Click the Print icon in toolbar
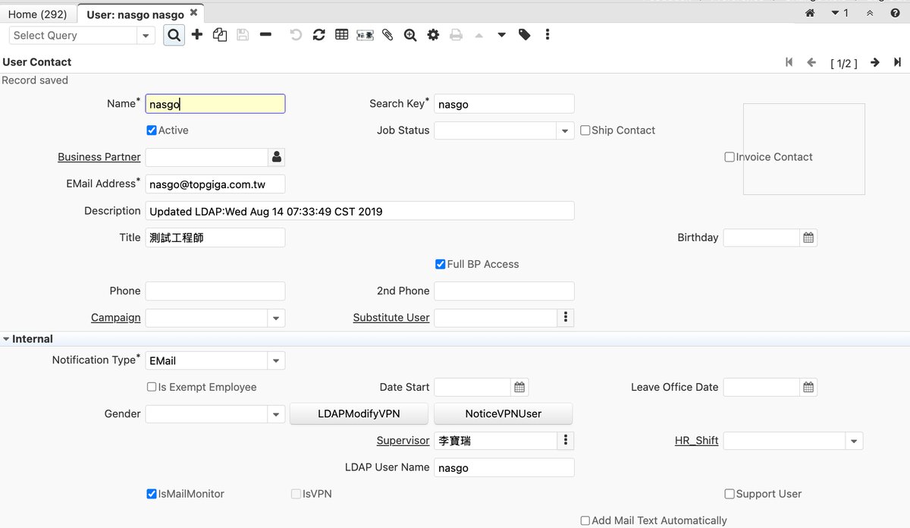 pos(456,35)
